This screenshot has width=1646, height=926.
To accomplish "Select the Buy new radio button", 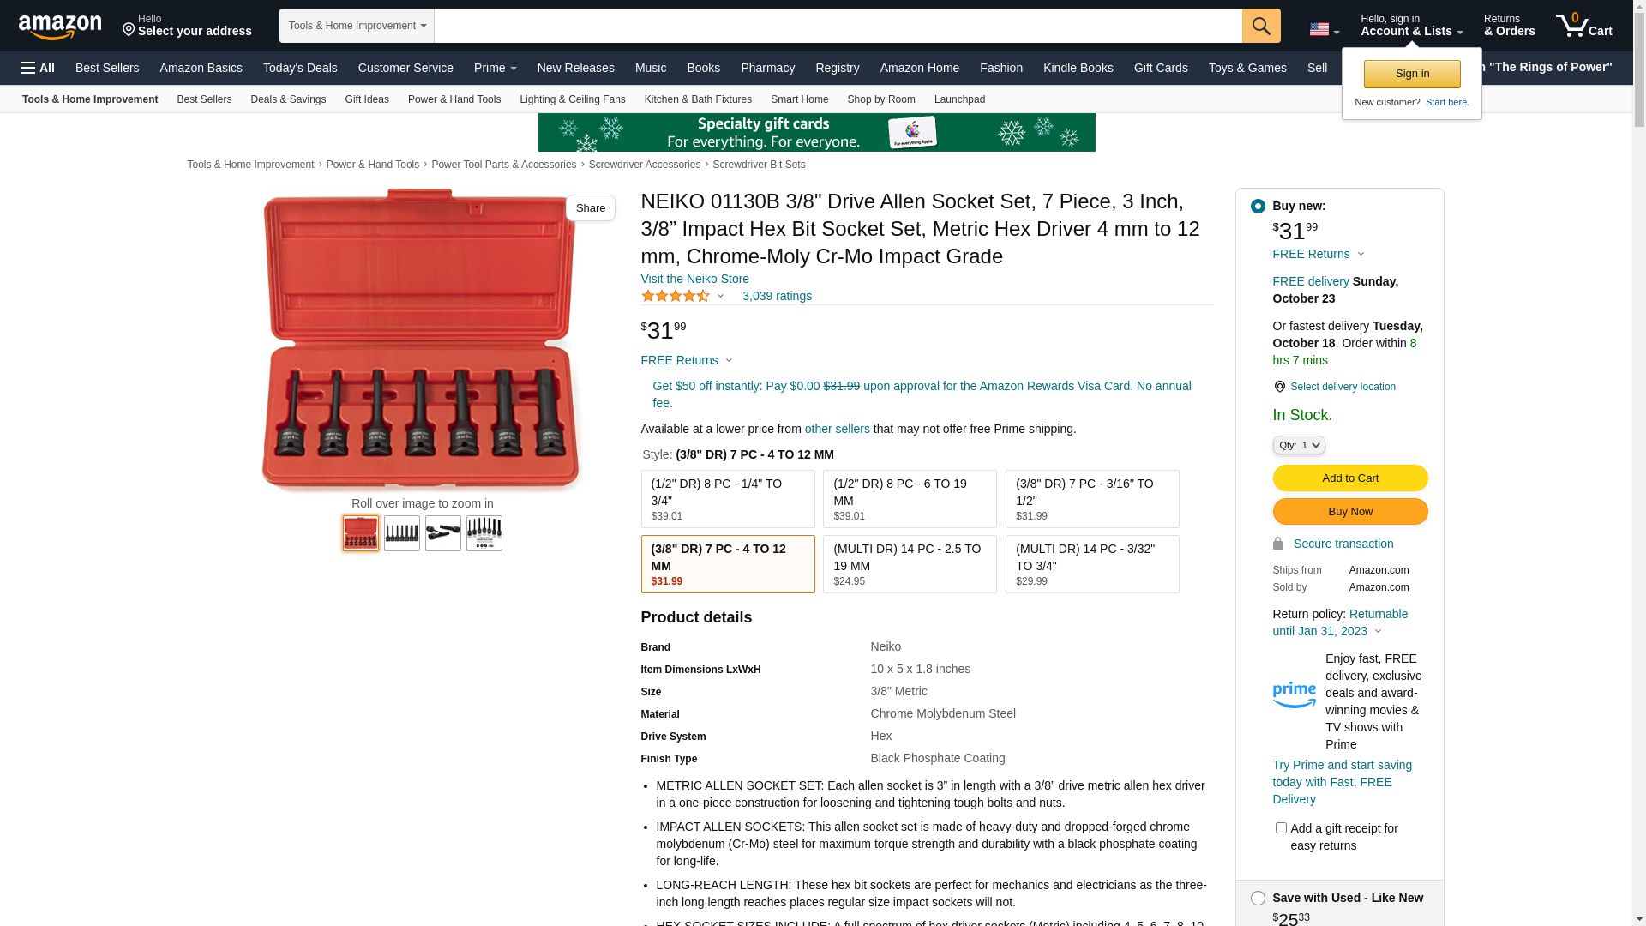I will (1258, 206).
